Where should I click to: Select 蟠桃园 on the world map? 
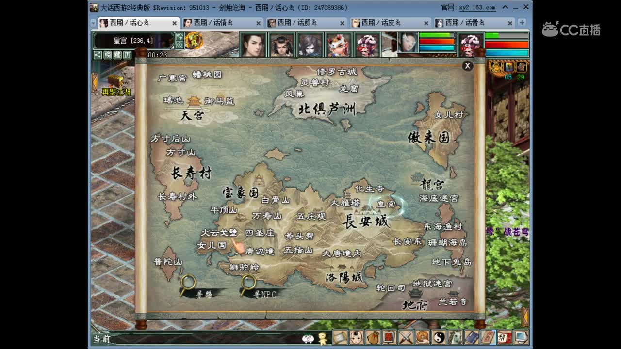(x=207, y=74)
